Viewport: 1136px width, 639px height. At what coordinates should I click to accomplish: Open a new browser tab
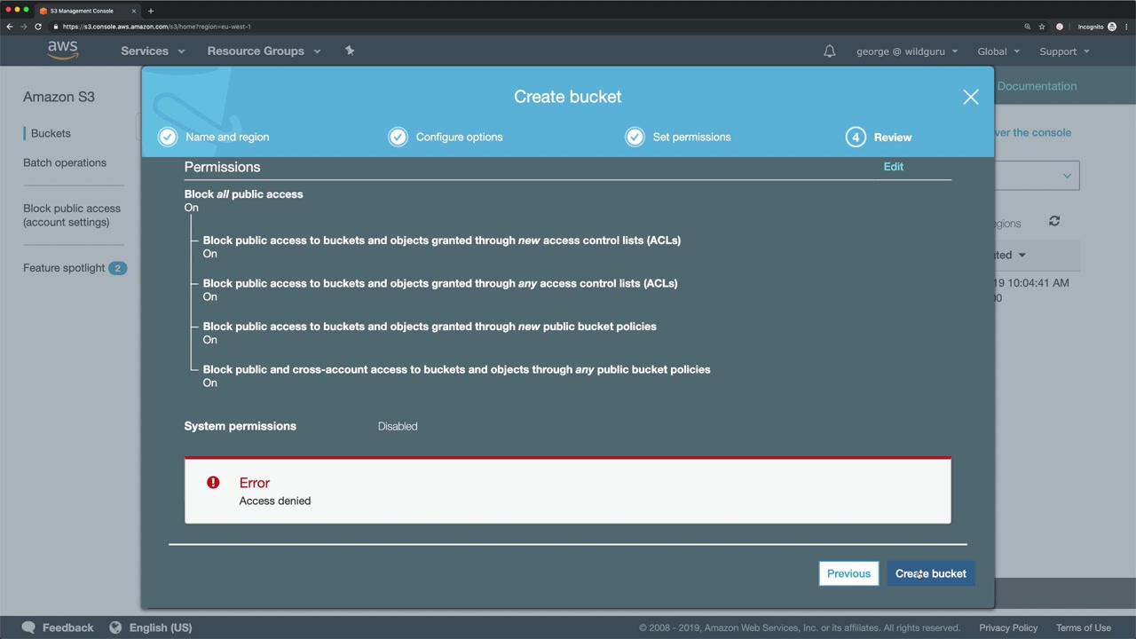click(x=151, y=11)
